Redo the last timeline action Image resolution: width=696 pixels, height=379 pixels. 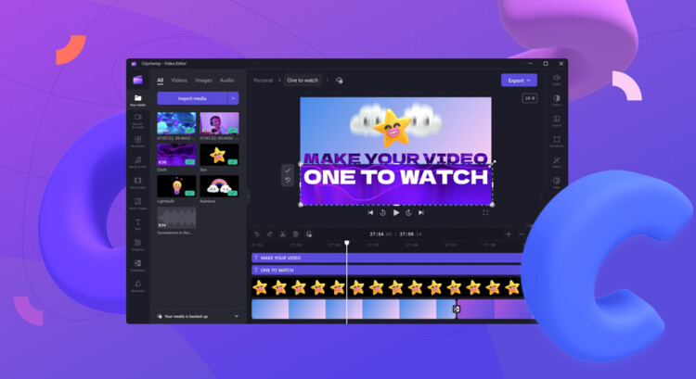[269, 234]
